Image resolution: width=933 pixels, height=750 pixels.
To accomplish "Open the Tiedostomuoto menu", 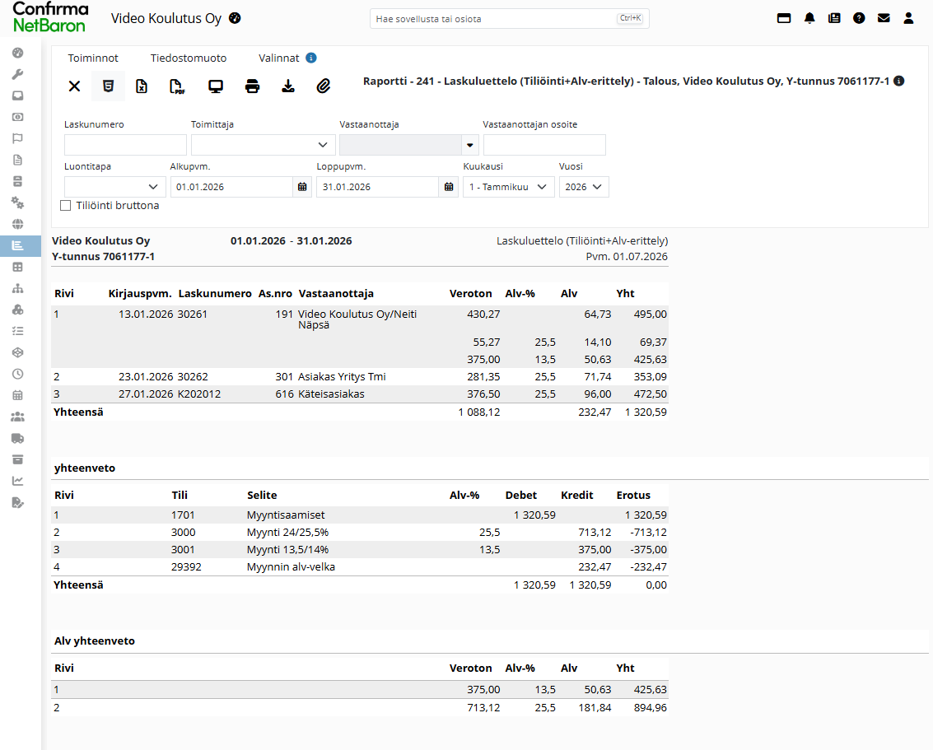I will 188,58.
